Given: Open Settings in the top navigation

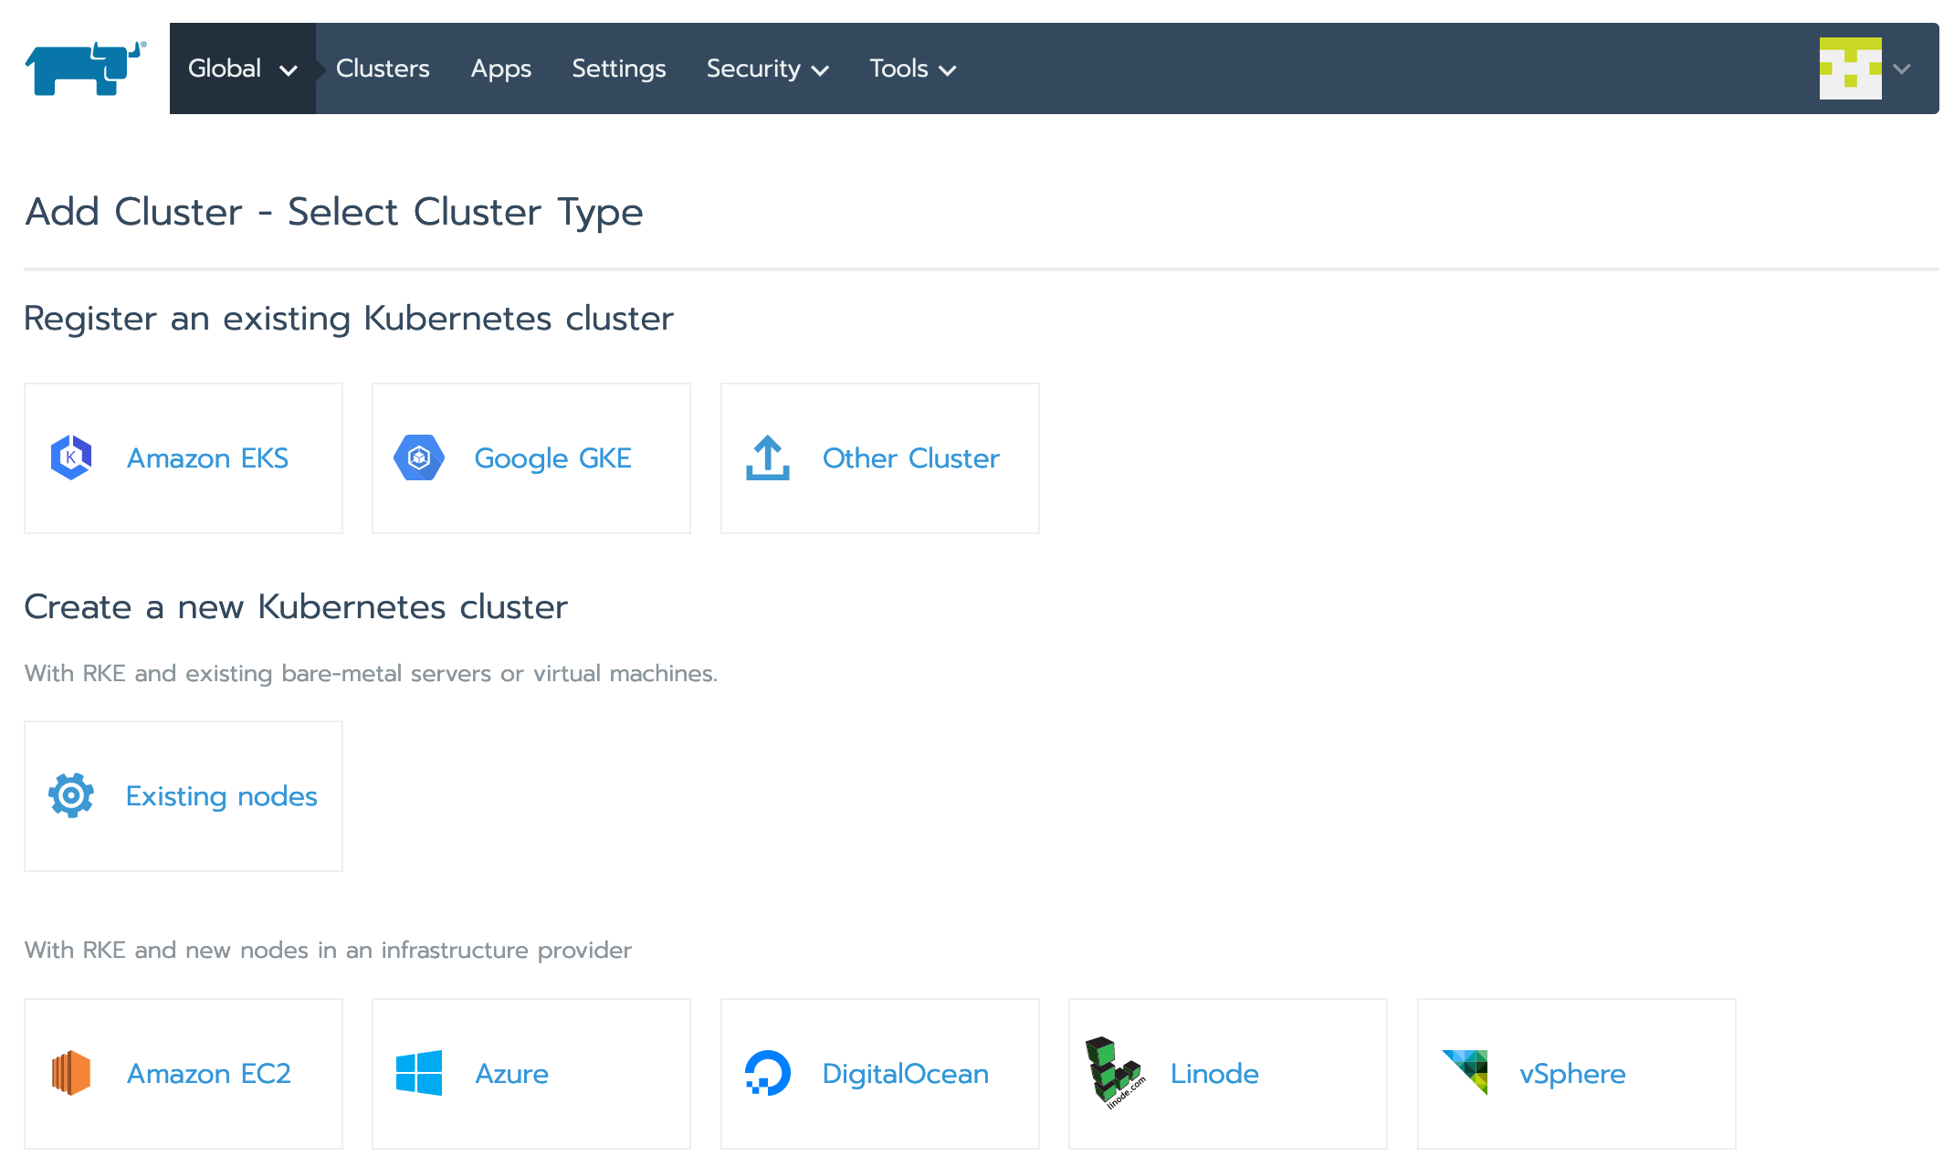Looking at the screenshot, I should (618, 68).
